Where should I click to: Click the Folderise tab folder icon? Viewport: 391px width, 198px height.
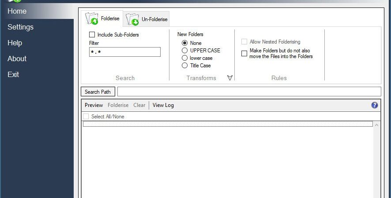coord(92,18)
